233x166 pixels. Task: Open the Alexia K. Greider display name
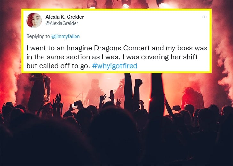(x=64, y=17)
